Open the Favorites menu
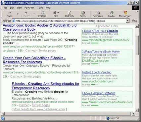This screenshot has width=141, height=122. [x=29, y=8]
